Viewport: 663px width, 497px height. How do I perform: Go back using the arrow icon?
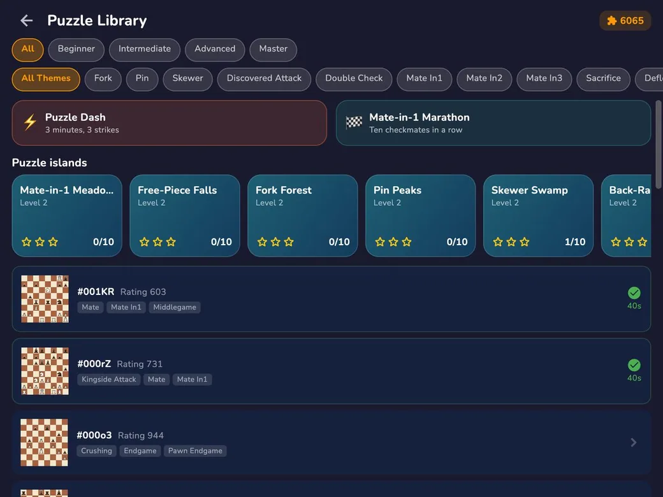point(26,20)
